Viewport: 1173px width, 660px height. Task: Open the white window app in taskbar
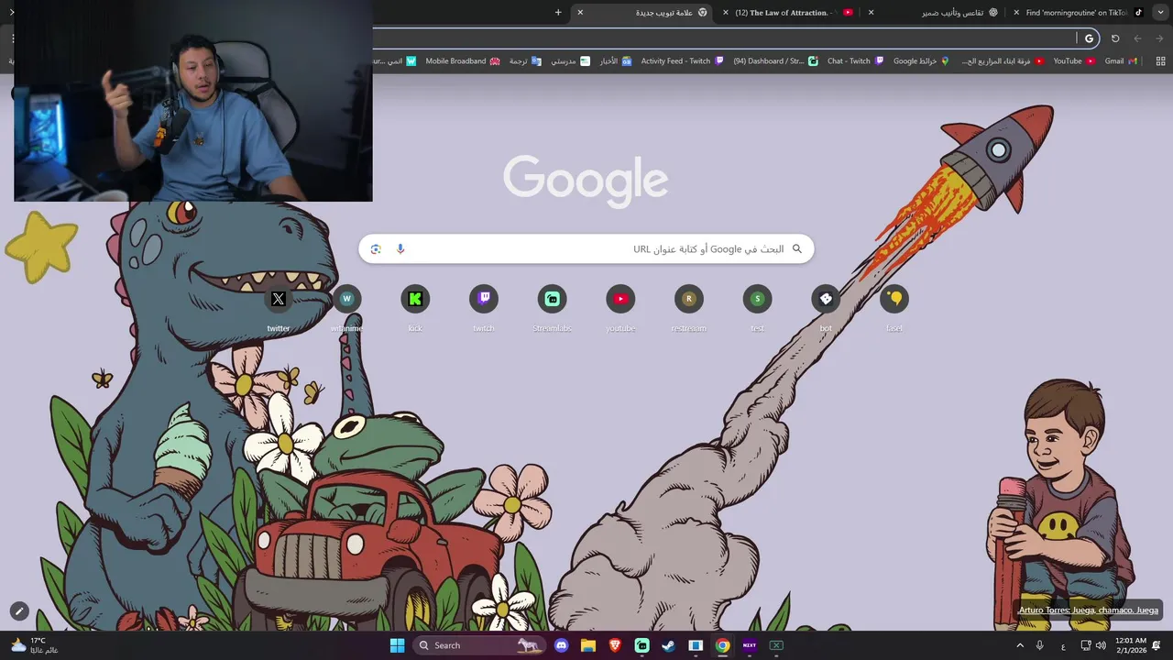[x=696, y=645]
